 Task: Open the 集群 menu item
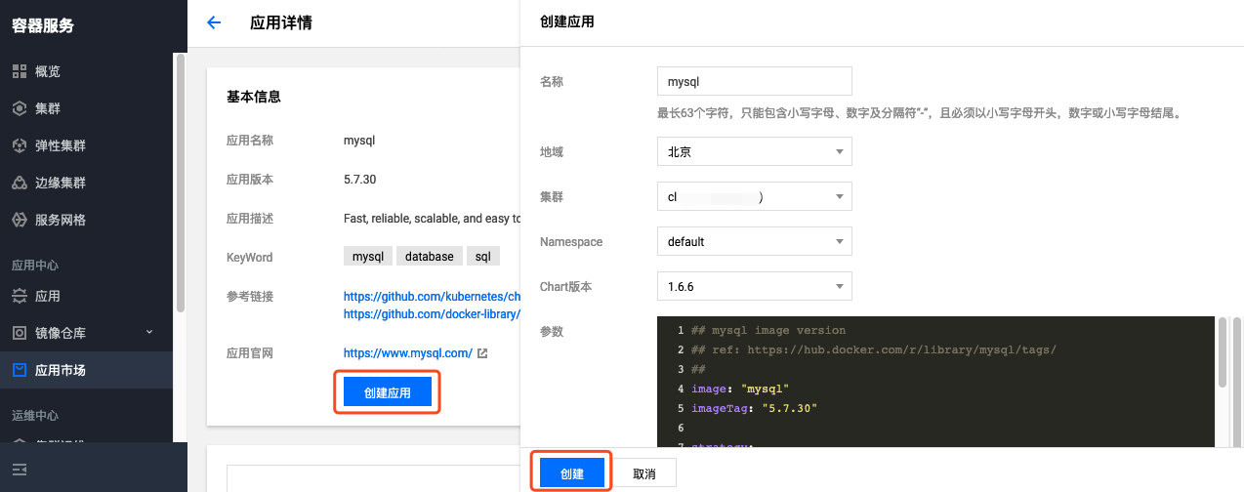click(86, 108)
